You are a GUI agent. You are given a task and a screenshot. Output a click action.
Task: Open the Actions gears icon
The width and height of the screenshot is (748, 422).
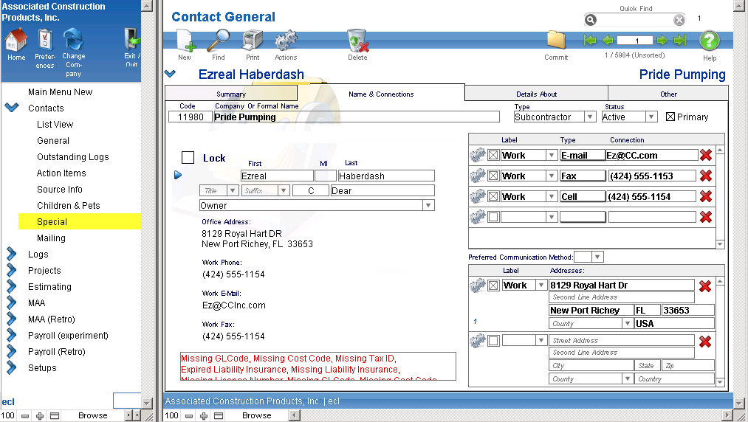(x=286, y=41)
